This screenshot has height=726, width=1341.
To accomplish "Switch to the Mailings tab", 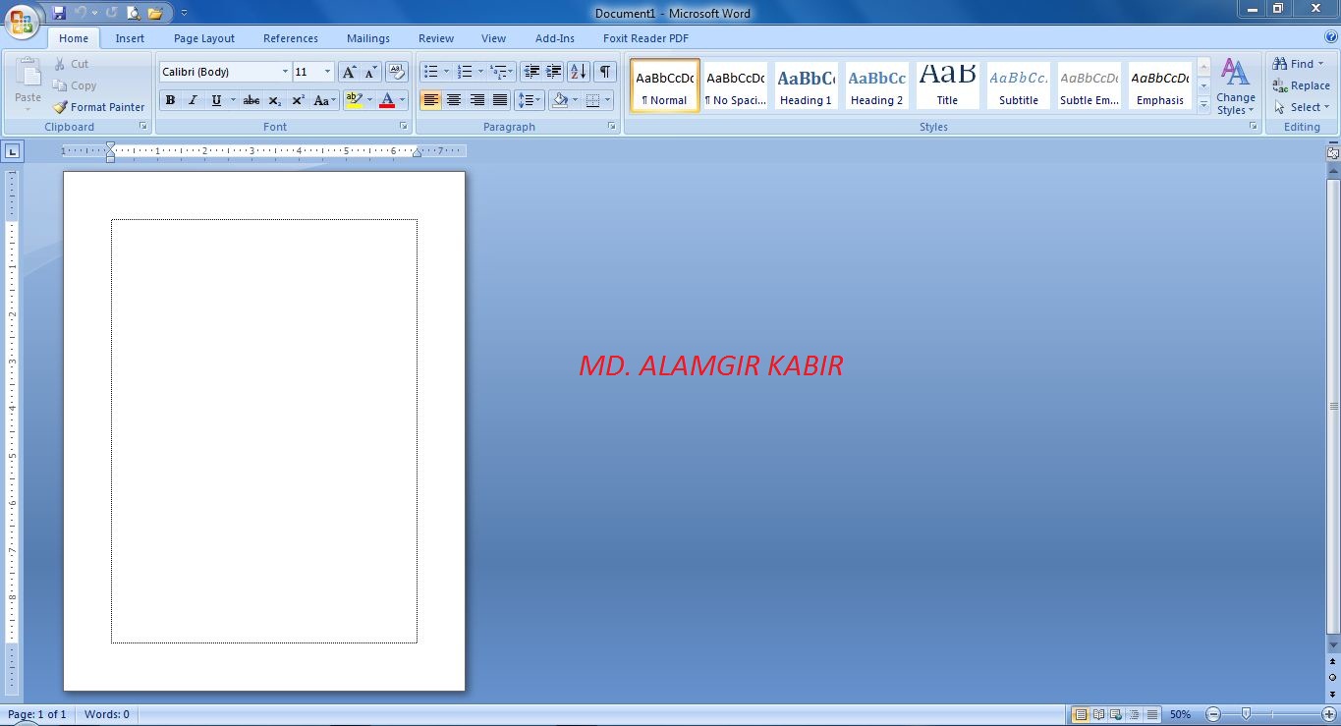I will (368, 38).
